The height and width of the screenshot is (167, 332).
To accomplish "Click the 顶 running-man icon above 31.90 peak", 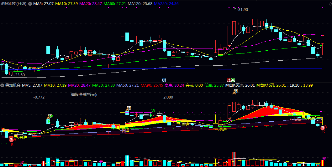I will coord(235,92).
